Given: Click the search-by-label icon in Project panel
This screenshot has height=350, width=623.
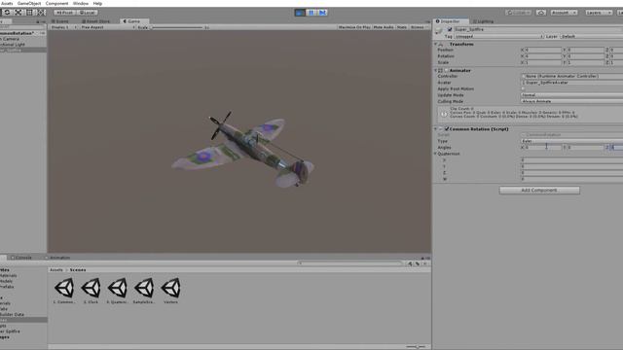Looking at the screenshot, I should click(x=418, y=263).
